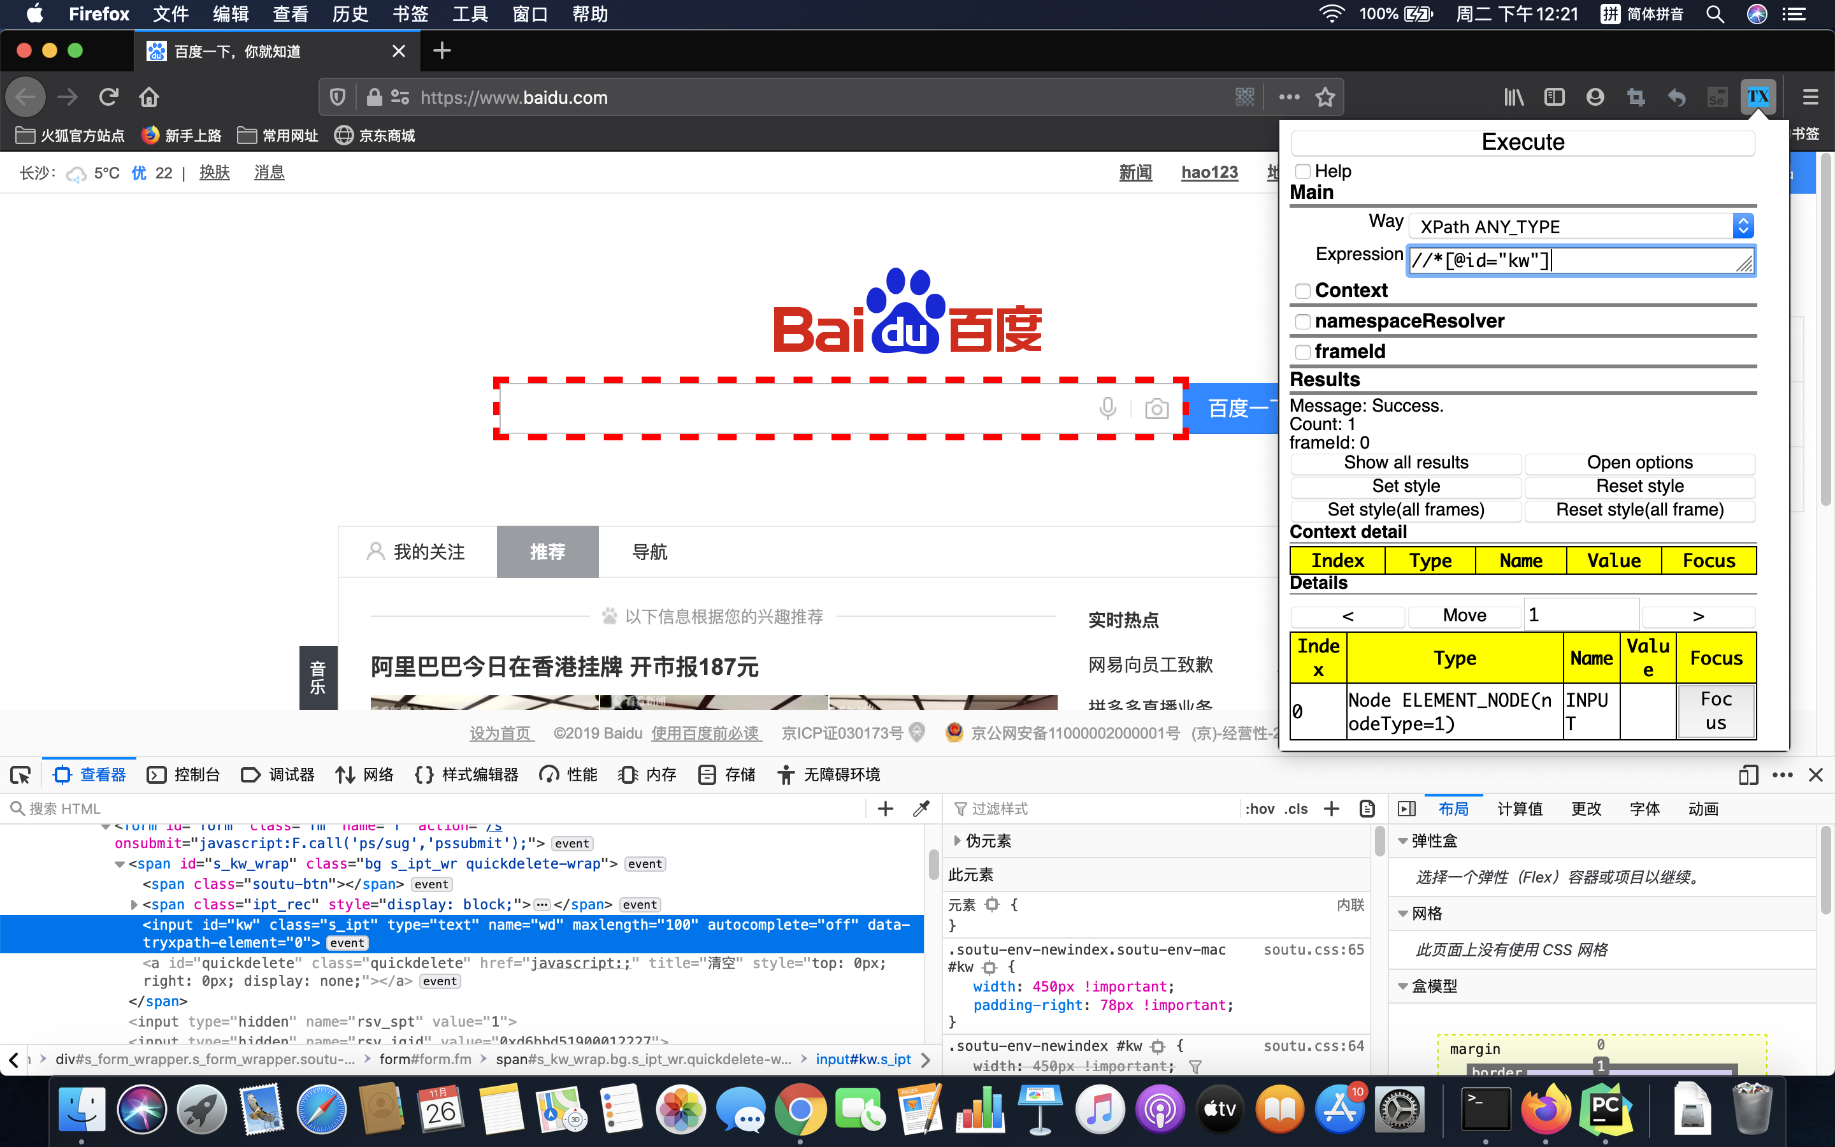This screenshot has width=1835, height=1147.
Task: Click the TryXPath TX toolbar icon
Action: [1758, 96]
